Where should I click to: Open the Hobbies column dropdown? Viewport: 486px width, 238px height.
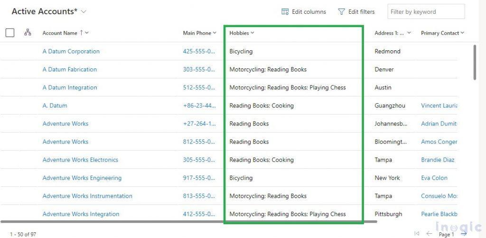(x=252, y=33)
